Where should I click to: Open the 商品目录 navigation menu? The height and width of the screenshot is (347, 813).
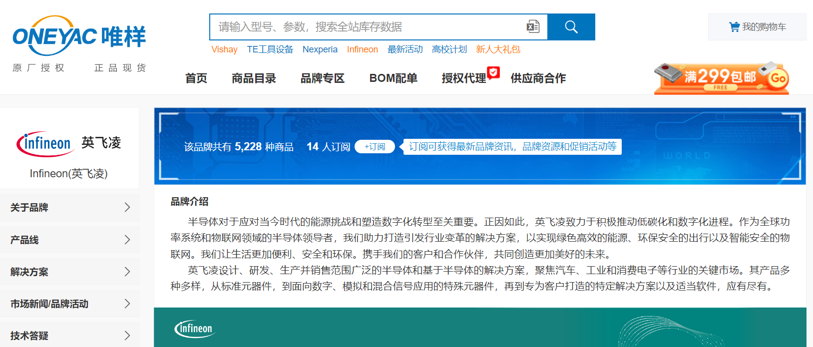click(254, 78)
